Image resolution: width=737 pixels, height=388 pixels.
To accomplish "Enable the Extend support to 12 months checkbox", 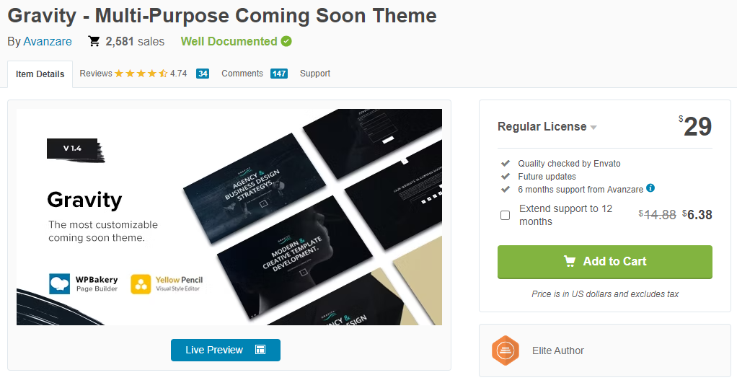I will 506,216.
